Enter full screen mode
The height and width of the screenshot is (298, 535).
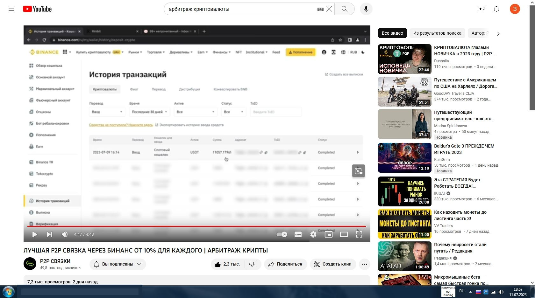(x=359, y=234)
